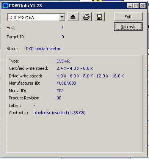Click the Target ID value '0'
The width and height of the screenshot is (149, 159).
pos(63,37)
